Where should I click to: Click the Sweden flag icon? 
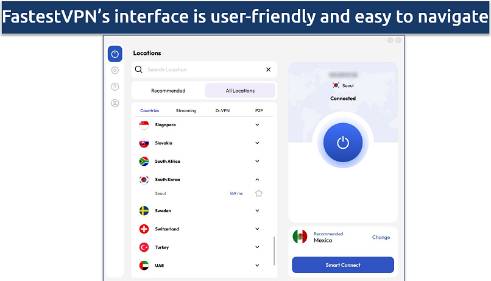coord(144,211)
